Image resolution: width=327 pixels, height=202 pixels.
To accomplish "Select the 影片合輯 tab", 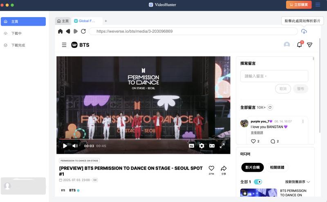I will [252, 167].
